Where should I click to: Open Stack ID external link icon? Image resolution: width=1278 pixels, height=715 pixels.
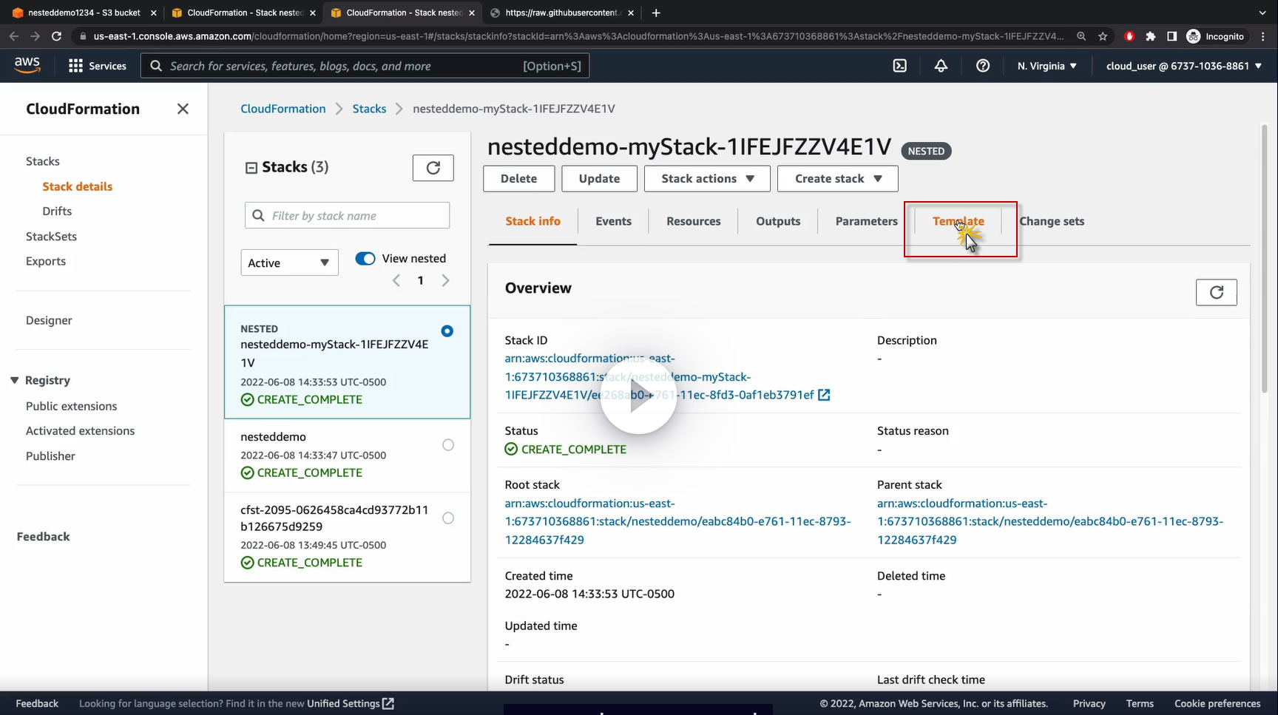click(824, 395)
